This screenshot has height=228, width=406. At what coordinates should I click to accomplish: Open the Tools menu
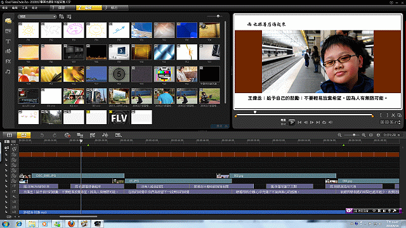point(25,8)
